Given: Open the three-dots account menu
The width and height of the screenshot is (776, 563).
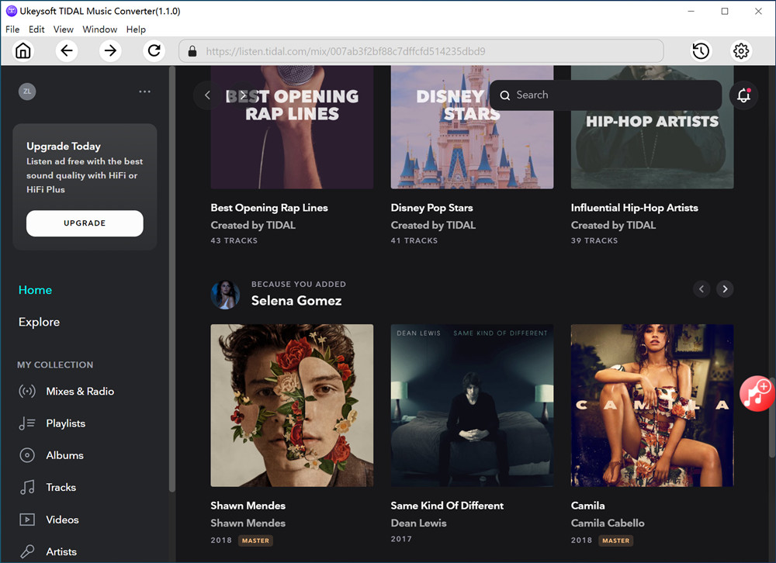Looking at the screenshot, I should click(x=144, y=92).
